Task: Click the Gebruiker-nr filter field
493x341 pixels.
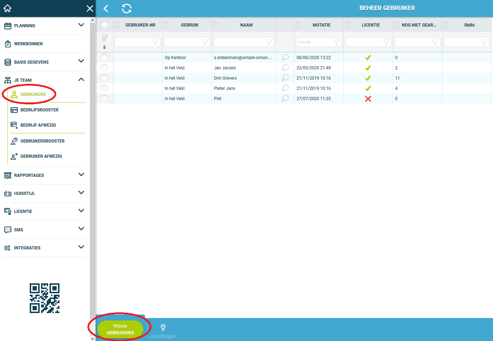Action: coord(138,42)
